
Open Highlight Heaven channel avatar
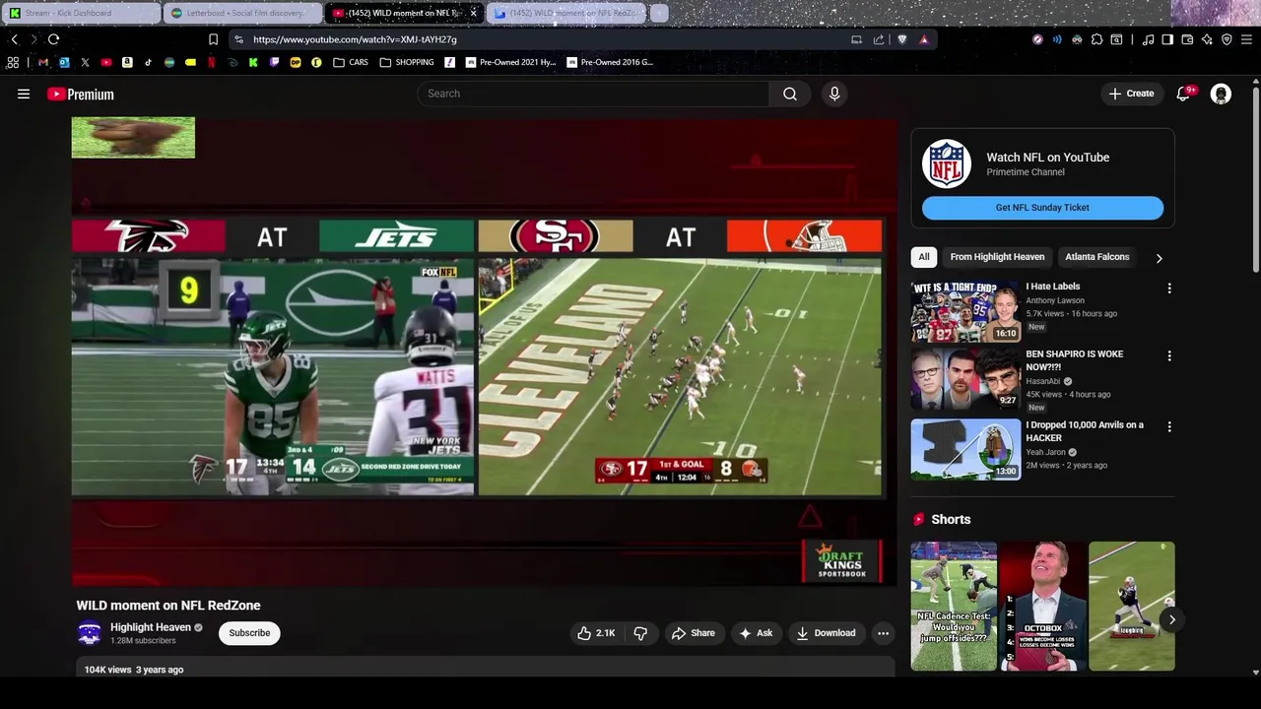[x=90, y=633]
